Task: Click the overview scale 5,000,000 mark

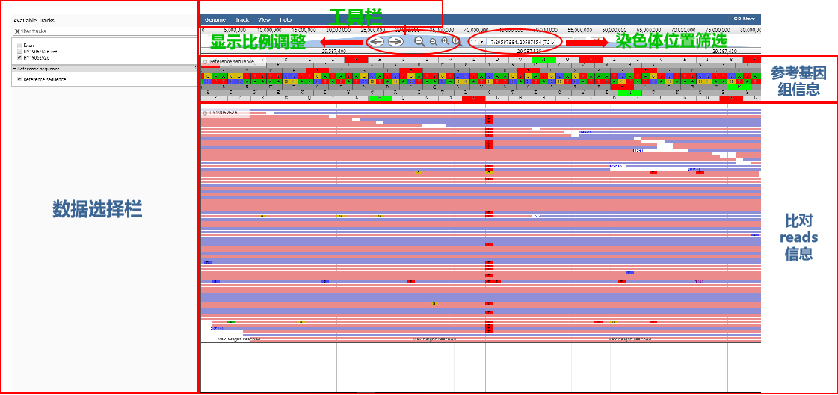Action: tap(234, 31)
